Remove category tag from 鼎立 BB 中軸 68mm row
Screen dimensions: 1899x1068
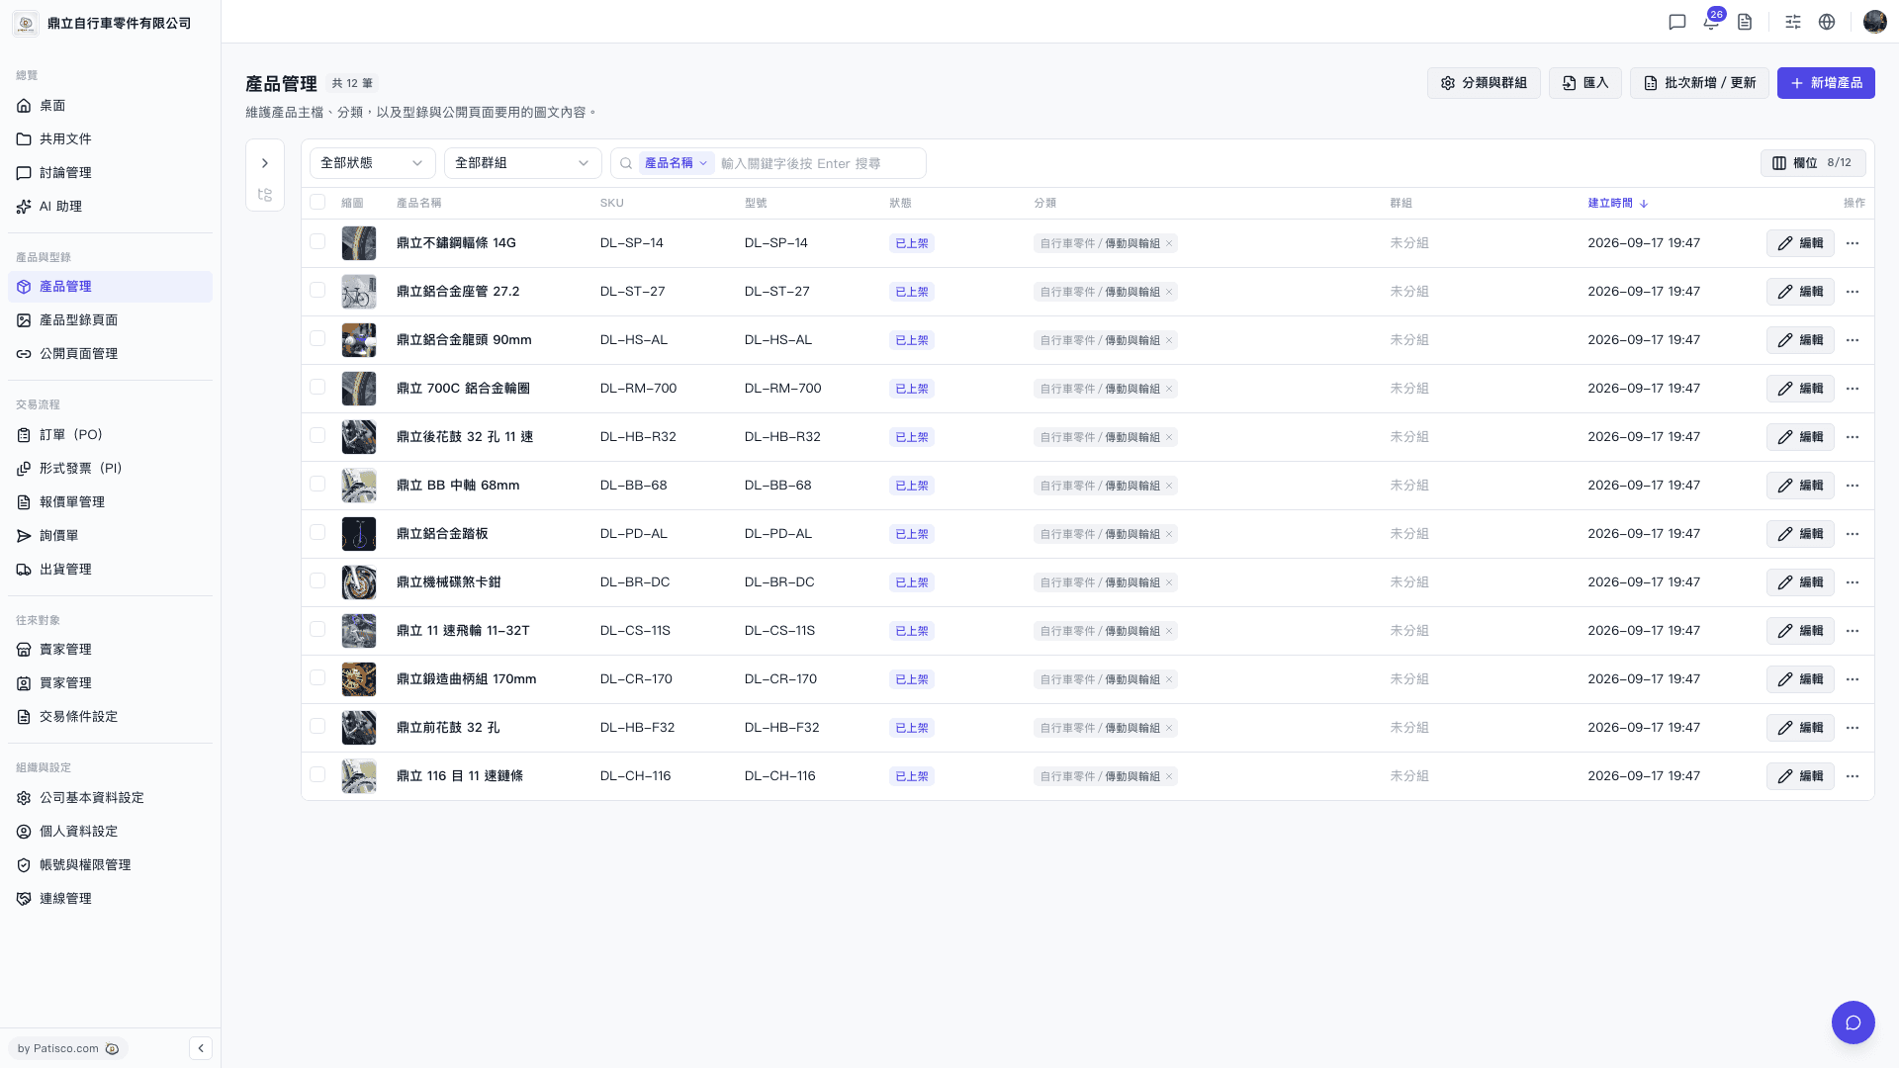(x=1169, y=486)
